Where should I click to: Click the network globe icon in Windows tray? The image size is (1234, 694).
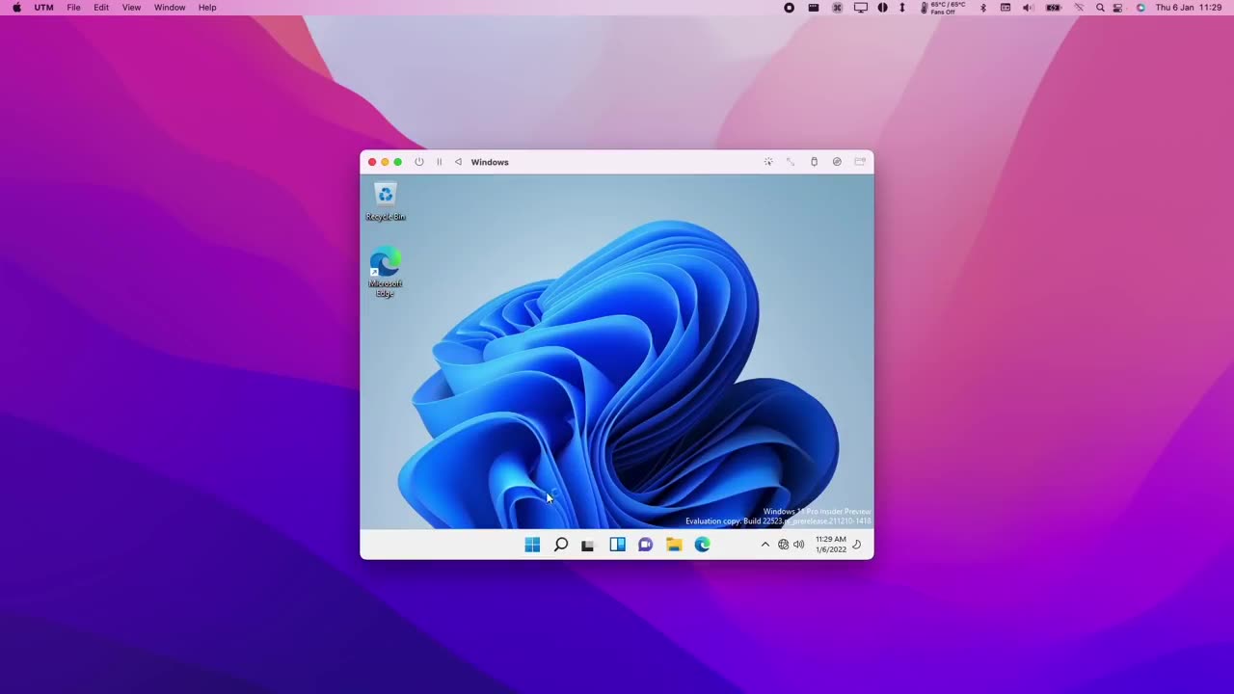[x=783, y=545]
